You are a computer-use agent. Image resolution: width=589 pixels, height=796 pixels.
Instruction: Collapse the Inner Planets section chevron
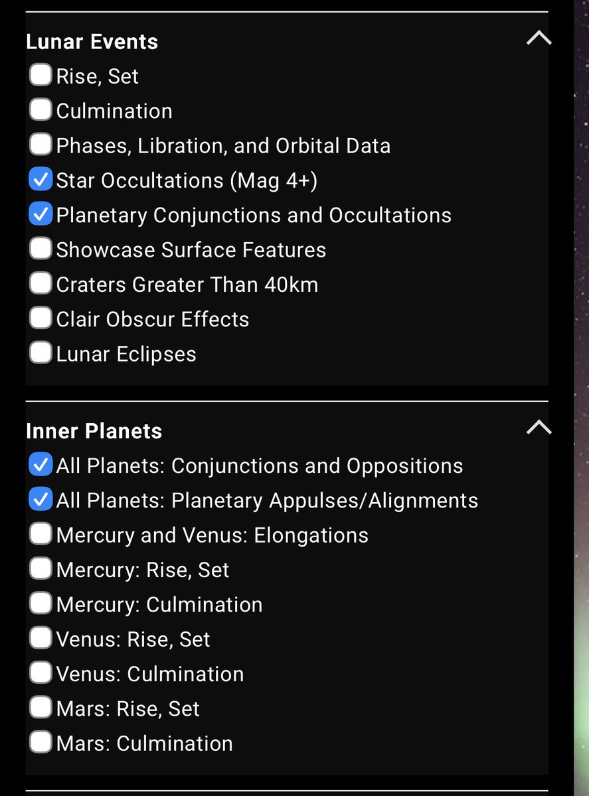[539, 428]
